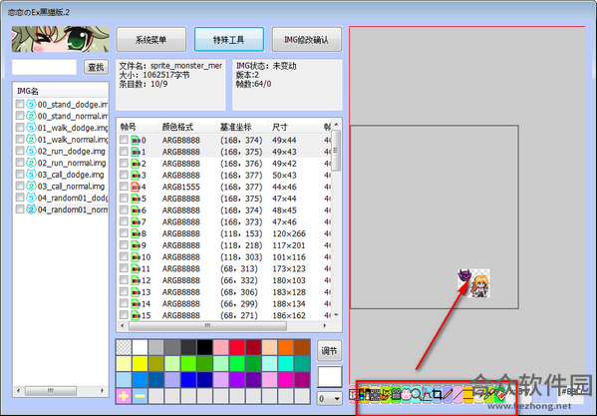
Task: Open the 系统菜单 menu button
Action: pyautogui.click(x=151, y=39)
